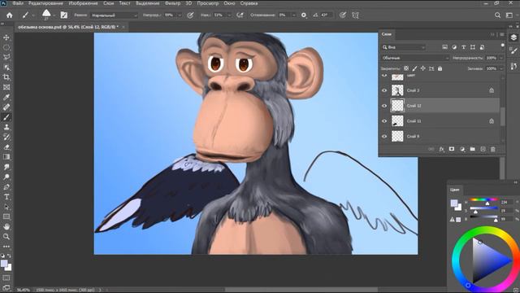Toggle visibility of layer Слой 8
The height and width of the screenshot is (293, 520).
click(384, 136)
